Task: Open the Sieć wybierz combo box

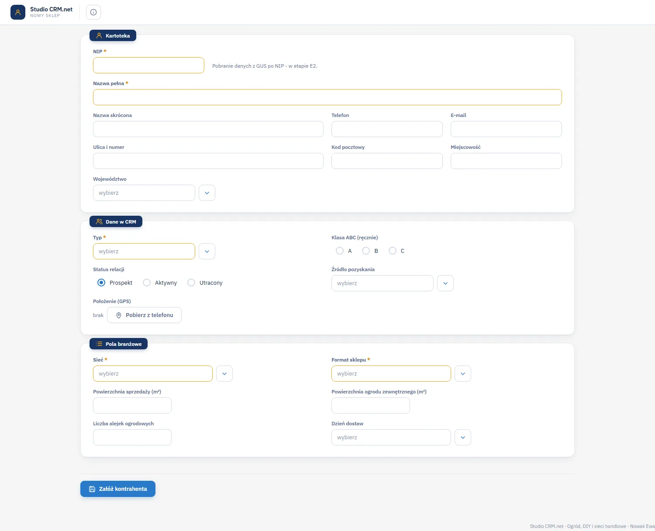Action: pos(153,374)
